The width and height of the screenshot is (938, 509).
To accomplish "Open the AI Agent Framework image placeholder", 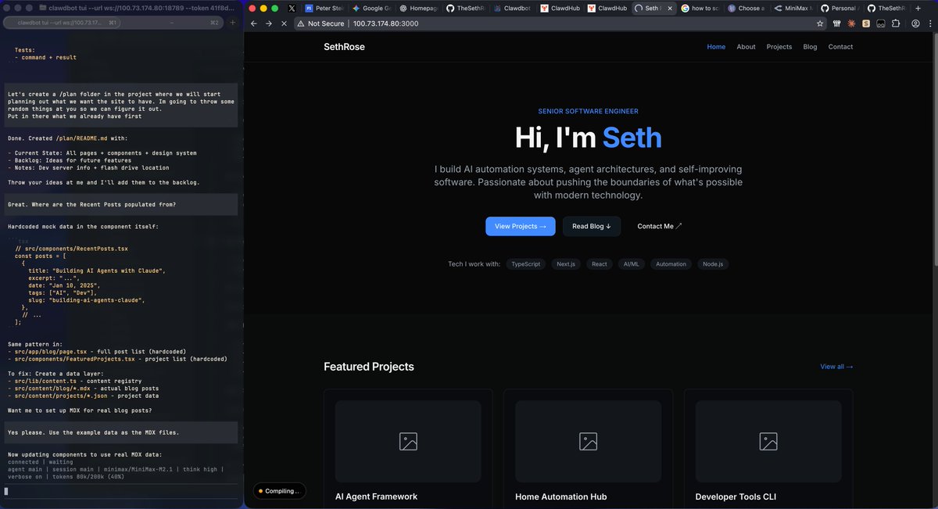I will click(408, 441).
